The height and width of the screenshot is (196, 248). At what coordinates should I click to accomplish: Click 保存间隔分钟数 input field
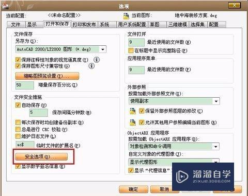click(x=39, y=113)
